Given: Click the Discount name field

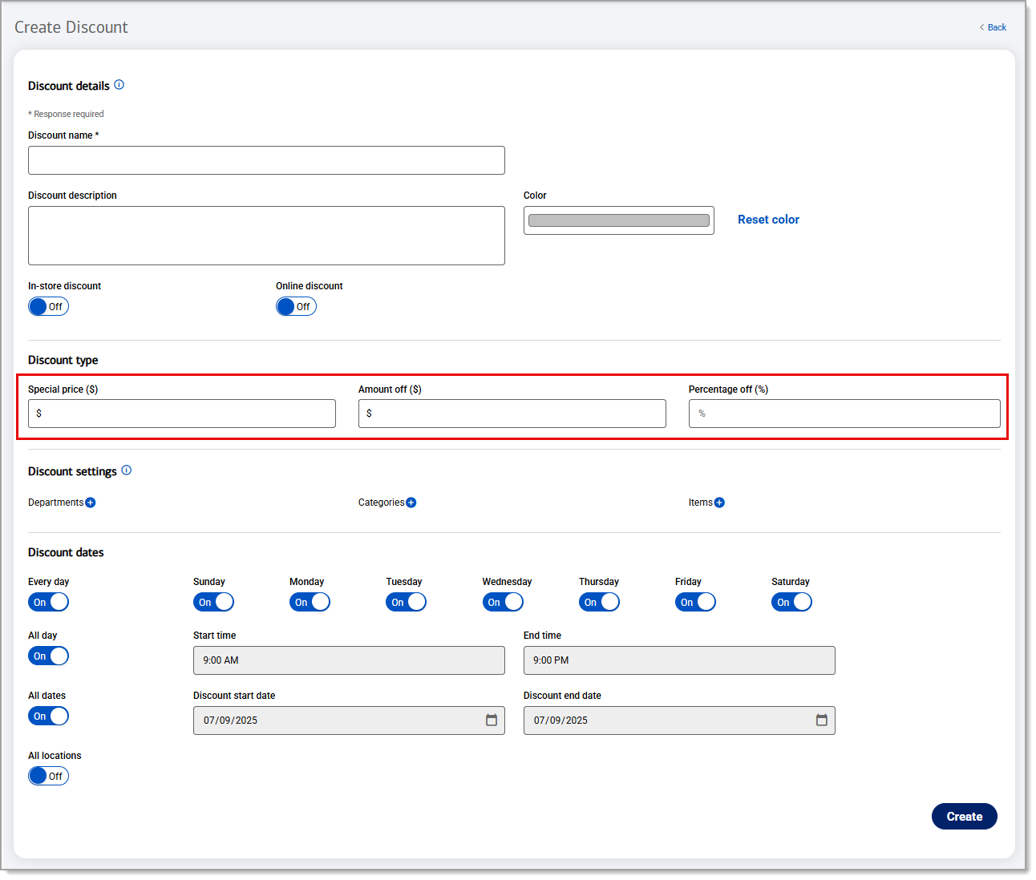Looking at the screenshot, I should click(x=266, y=160).
